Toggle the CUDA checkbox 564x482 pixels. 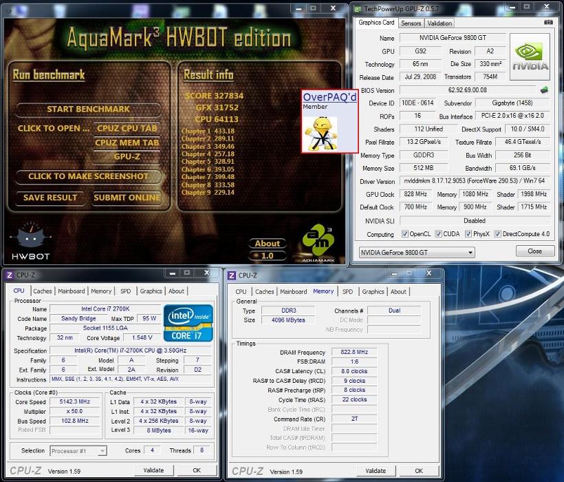(438, 234)
